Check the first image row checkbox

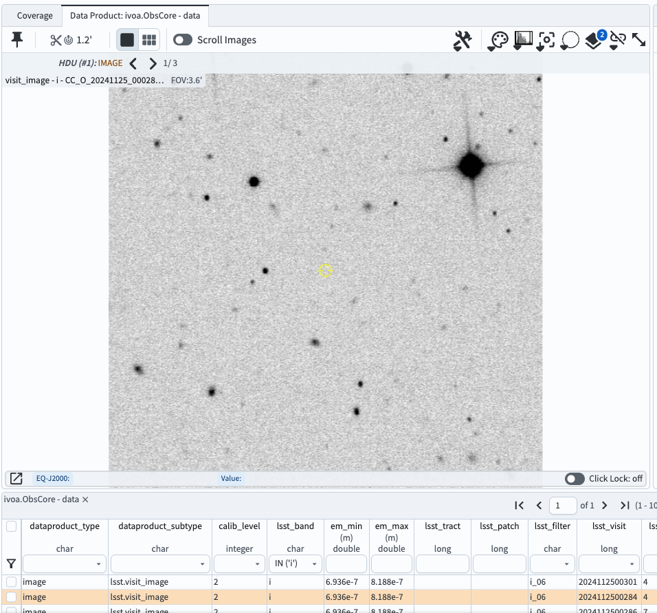10,581
